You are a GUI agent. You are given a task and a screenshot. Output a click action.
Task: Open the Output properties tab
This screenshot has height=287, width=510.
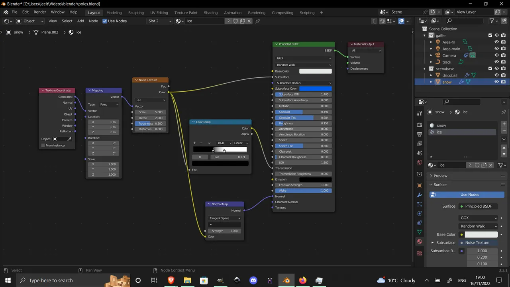tap(420, 134)
